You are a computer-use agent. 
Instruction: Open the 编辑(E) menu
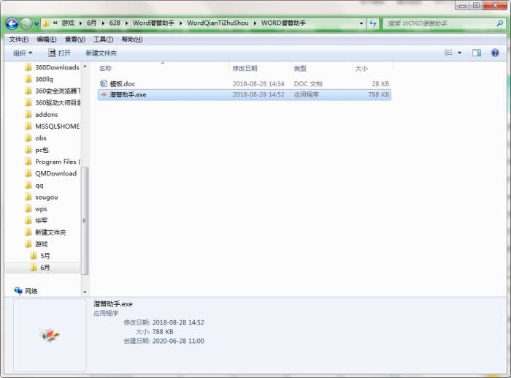coord(47,39)
